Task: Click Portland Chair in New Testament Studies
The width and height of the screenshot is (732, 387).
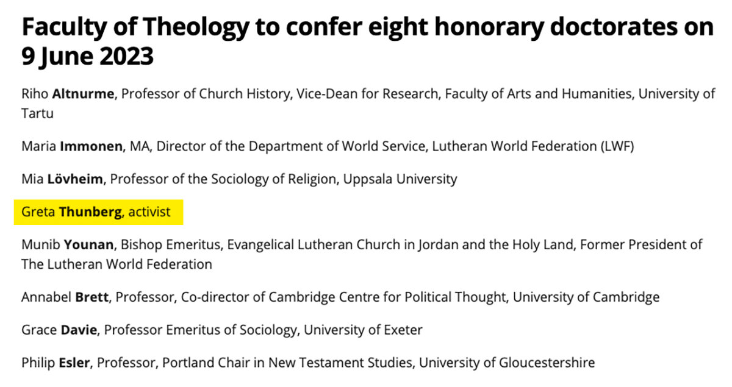Action: coord(287,363)
